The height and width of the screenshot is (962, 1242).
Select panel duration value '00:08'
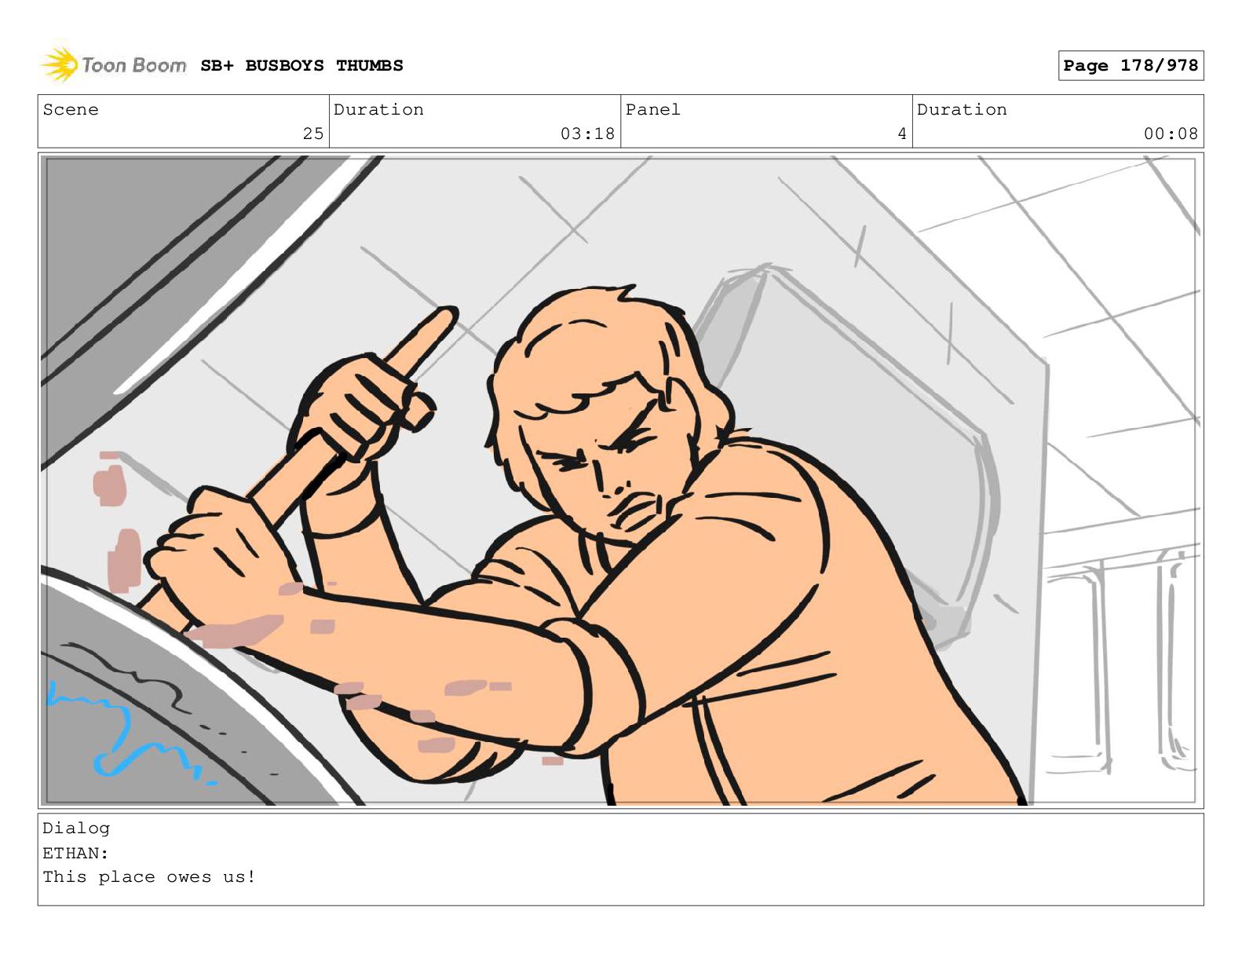pos(1171,134)
